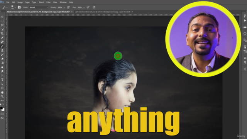Expand the Flow slider arrow
The width and height of the screenshot is (247, 139).
84,7
